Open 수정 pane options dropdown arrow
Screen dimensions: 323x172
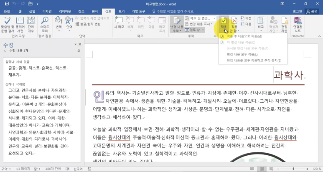click(x=75, y=44)
